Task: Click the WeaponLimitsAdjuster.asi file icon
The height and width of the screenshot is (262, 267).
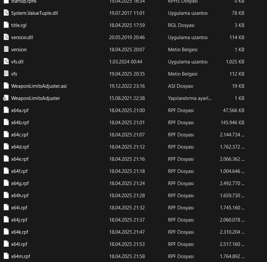Action: pos(6,86)
